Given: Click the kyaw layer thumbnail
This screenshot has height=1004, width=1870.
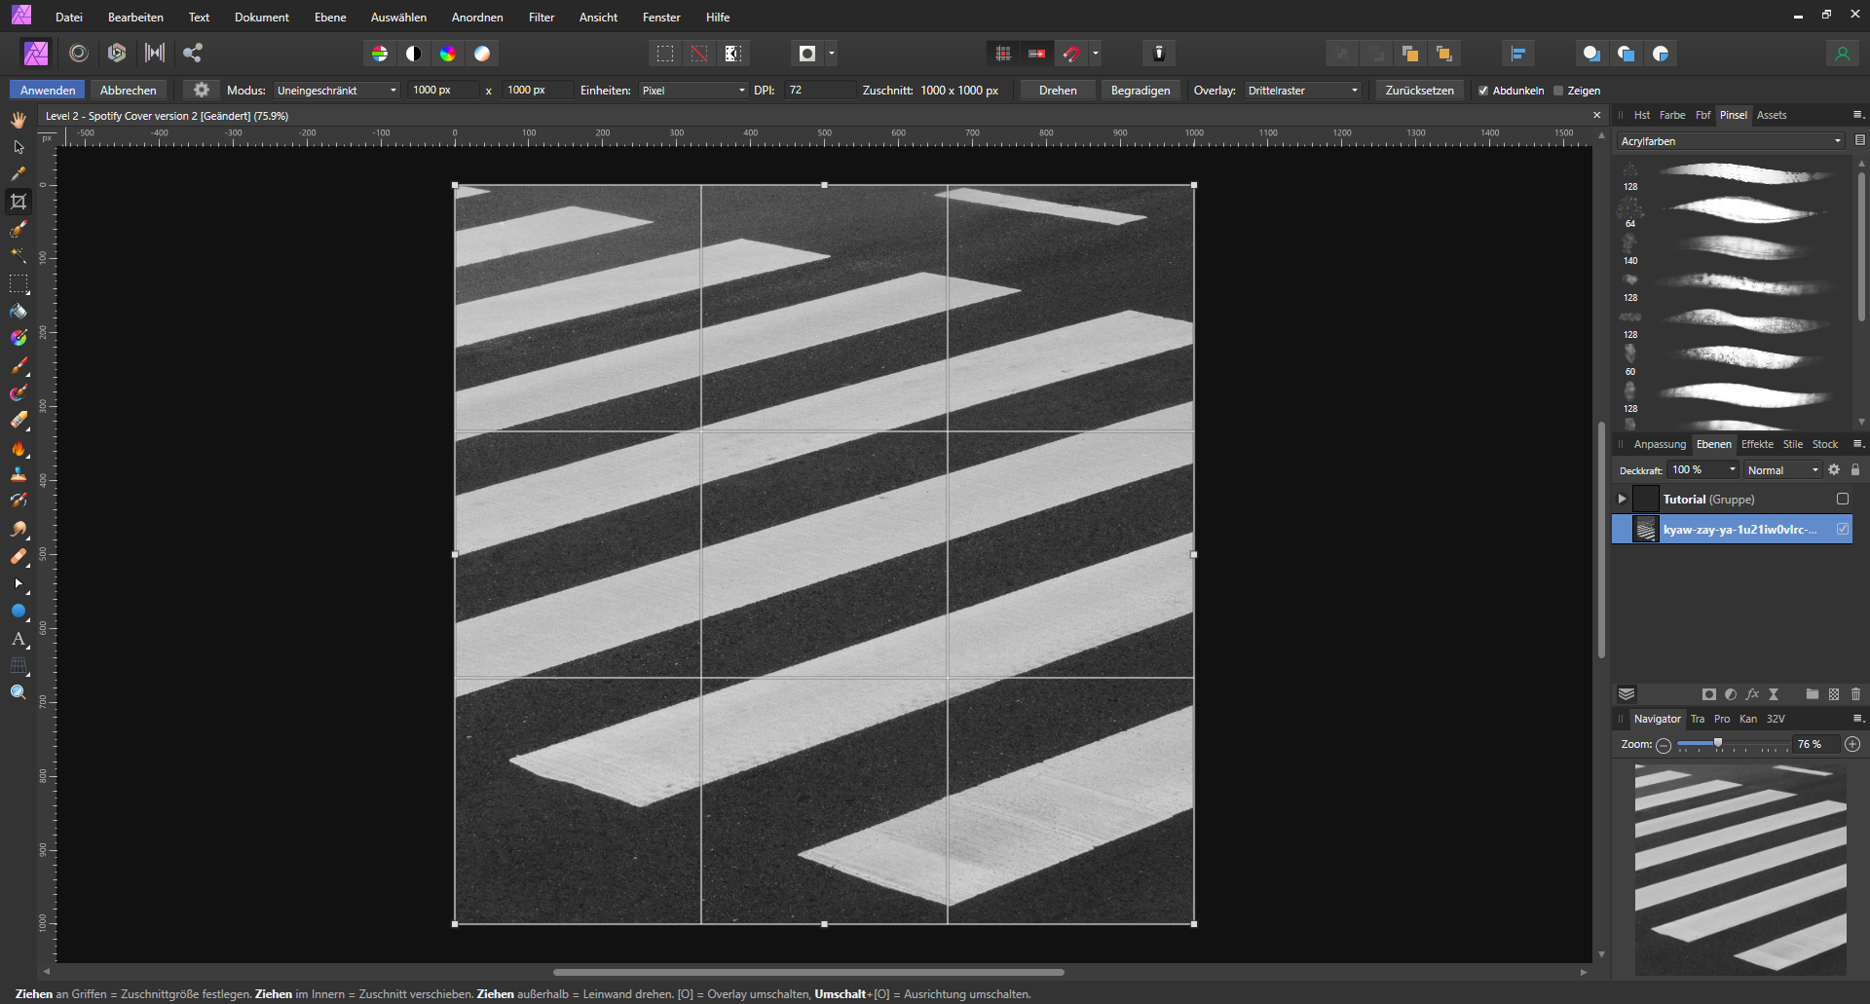Looking at the screenshot, I should click(x=1645, y=529).
